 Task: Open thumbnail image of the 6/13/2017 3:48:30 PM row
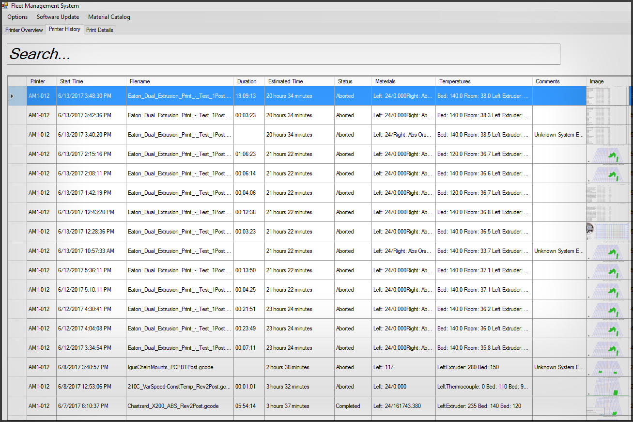(608, 96)
